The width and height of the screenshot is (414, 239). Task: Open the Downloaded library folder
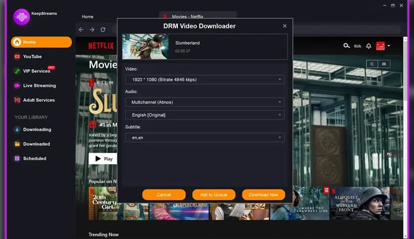pos(37,144)
